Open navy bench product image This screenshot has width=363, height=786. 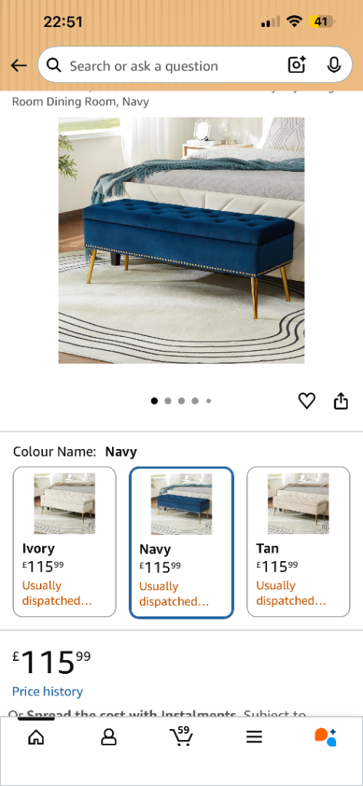tap(181, 240)
